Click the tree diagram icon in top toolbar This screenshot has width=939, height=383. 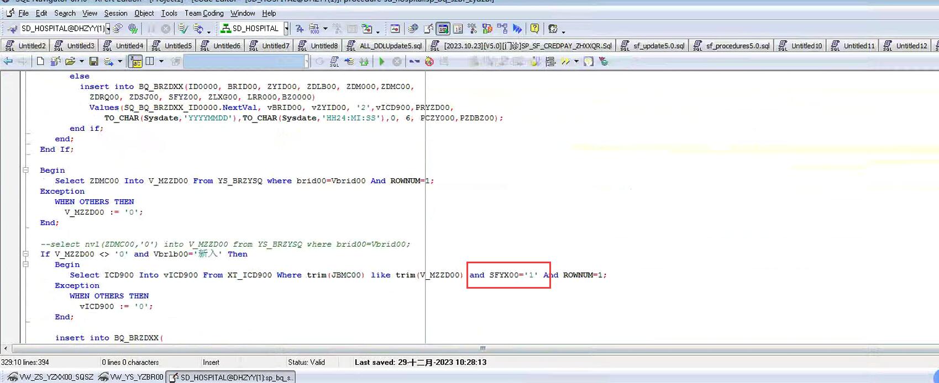pyautogui.click(x=502, y=28)
